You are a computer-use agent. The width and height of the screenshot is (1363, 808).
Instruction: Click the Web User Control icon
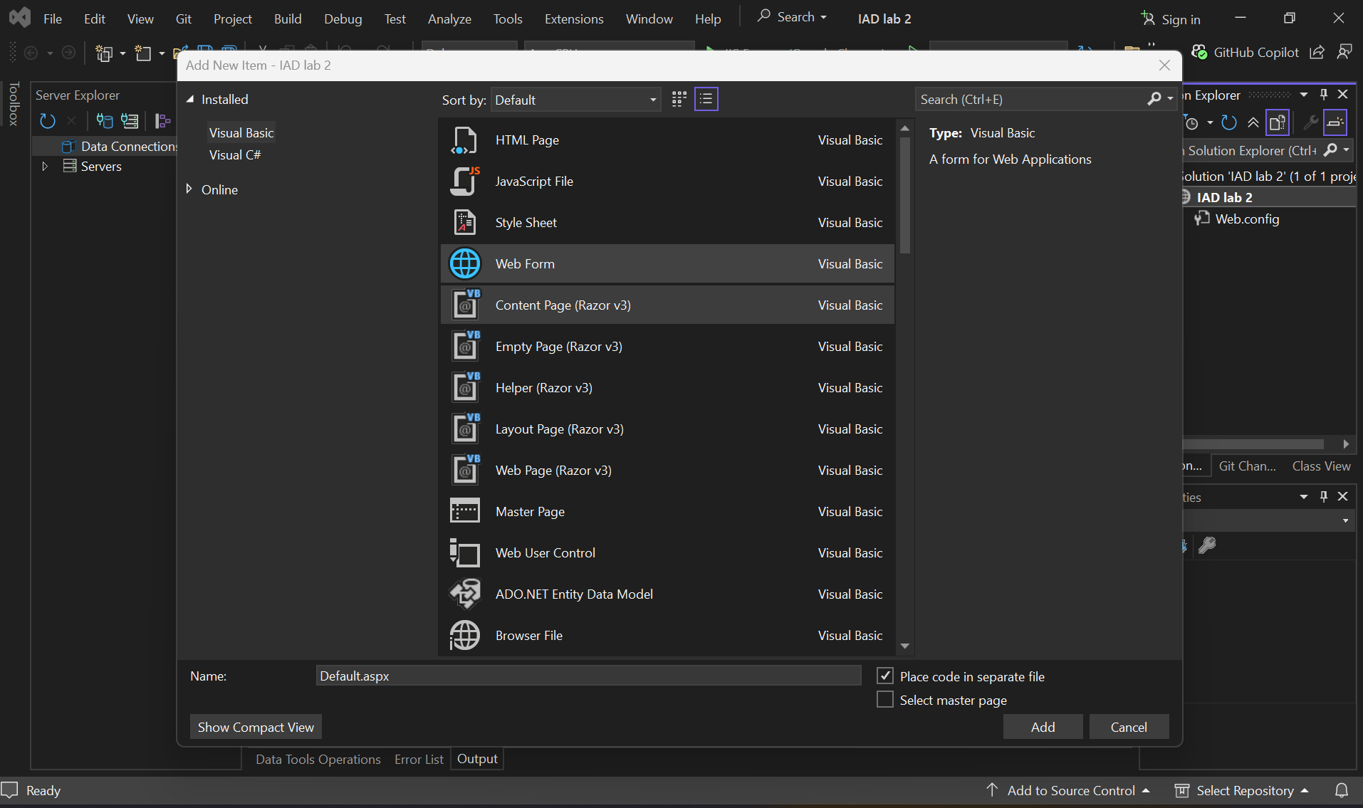point(464,553)
